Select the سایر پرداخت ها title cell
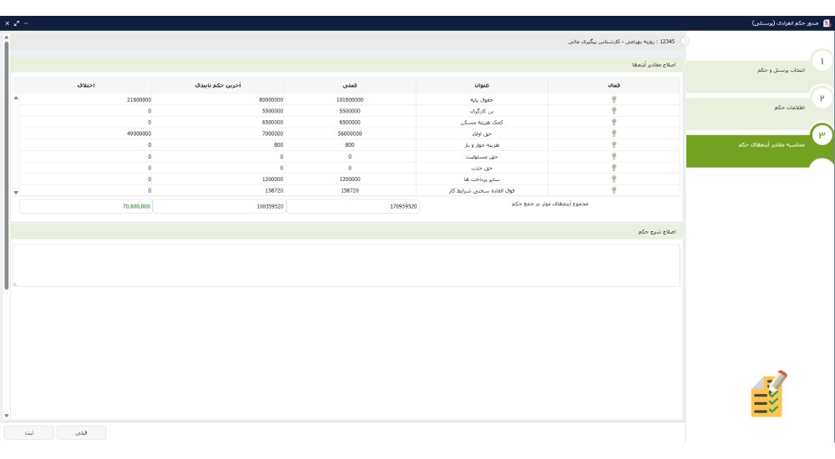835x459 pixels. click(482, 179)
